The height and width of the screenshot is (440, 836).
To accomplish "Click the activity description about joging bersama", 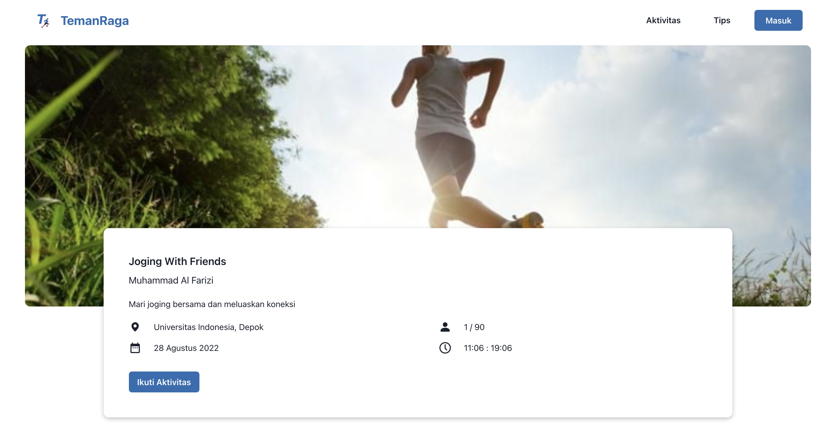I will pyautogui.click(x=212, y=304).
